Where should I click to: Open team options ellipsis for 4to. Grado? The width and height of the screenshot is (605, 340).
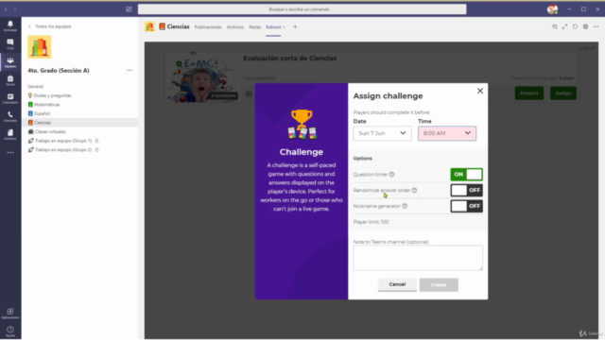(130, 70)
